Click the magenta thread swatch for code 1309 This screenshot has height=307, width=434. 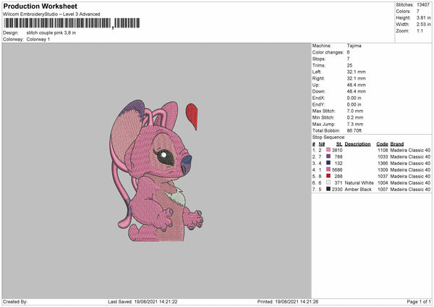click(328, 169)
